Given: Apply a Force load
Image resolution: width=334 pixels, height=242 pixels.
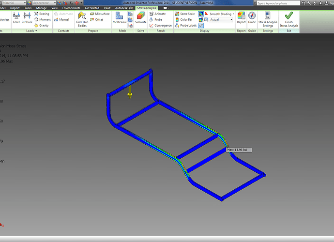Looking at the screenshot, I should tap(16, 18).
